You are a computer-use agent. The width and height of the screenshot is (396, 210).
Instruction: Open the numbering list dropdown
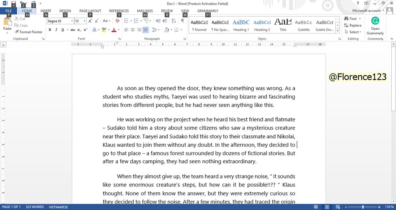(x=141, y=21)
